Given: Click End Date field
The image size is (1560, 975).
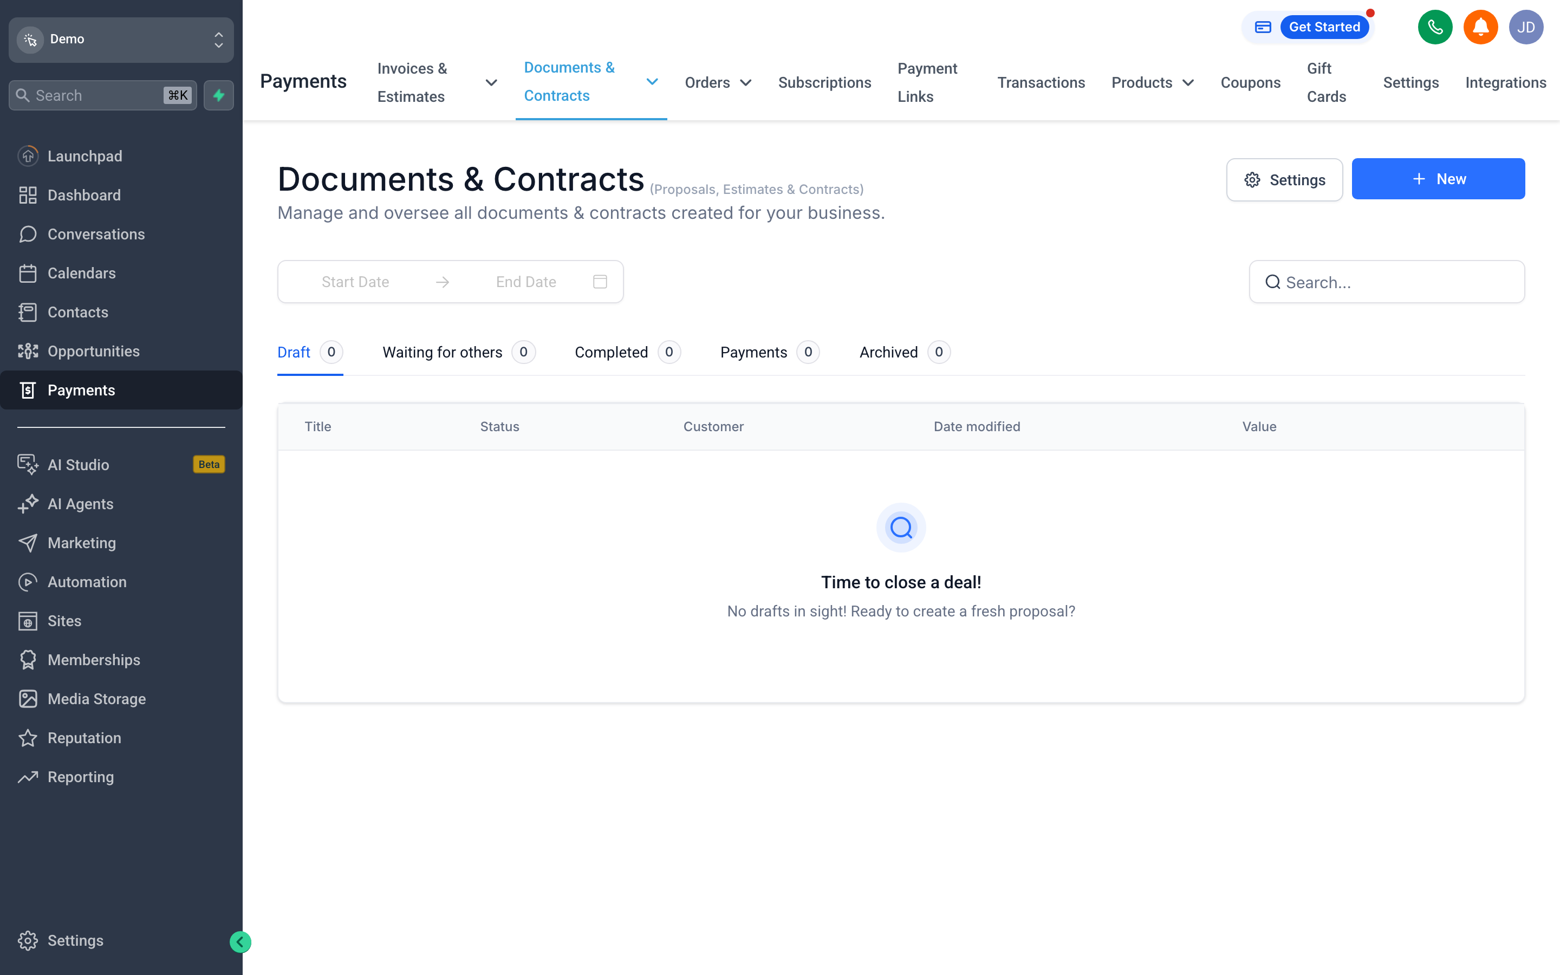Looking at the screenshot, I should pos(526,282).
